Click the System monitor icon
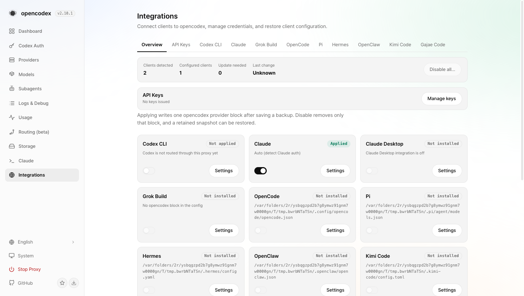 pos(11,256)
